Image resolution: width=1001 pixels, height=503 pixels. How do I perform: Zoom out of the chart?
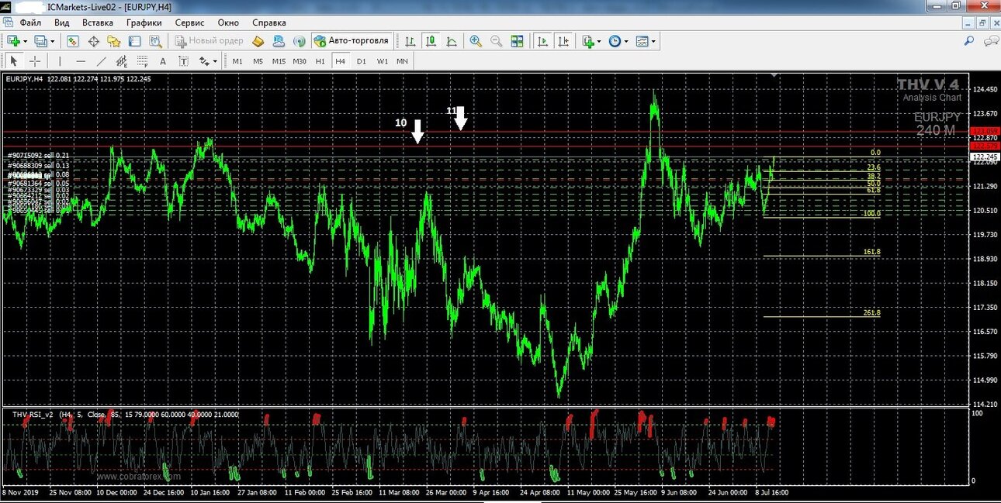(x=496, y=41)
